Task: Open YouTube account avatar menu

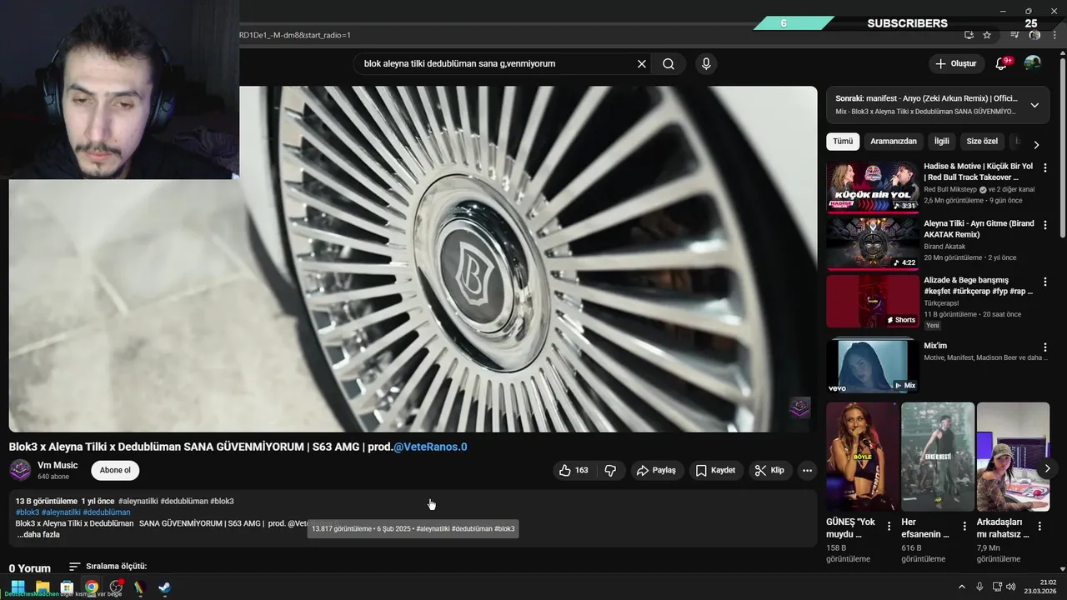Action: (x=1032, y=63)
